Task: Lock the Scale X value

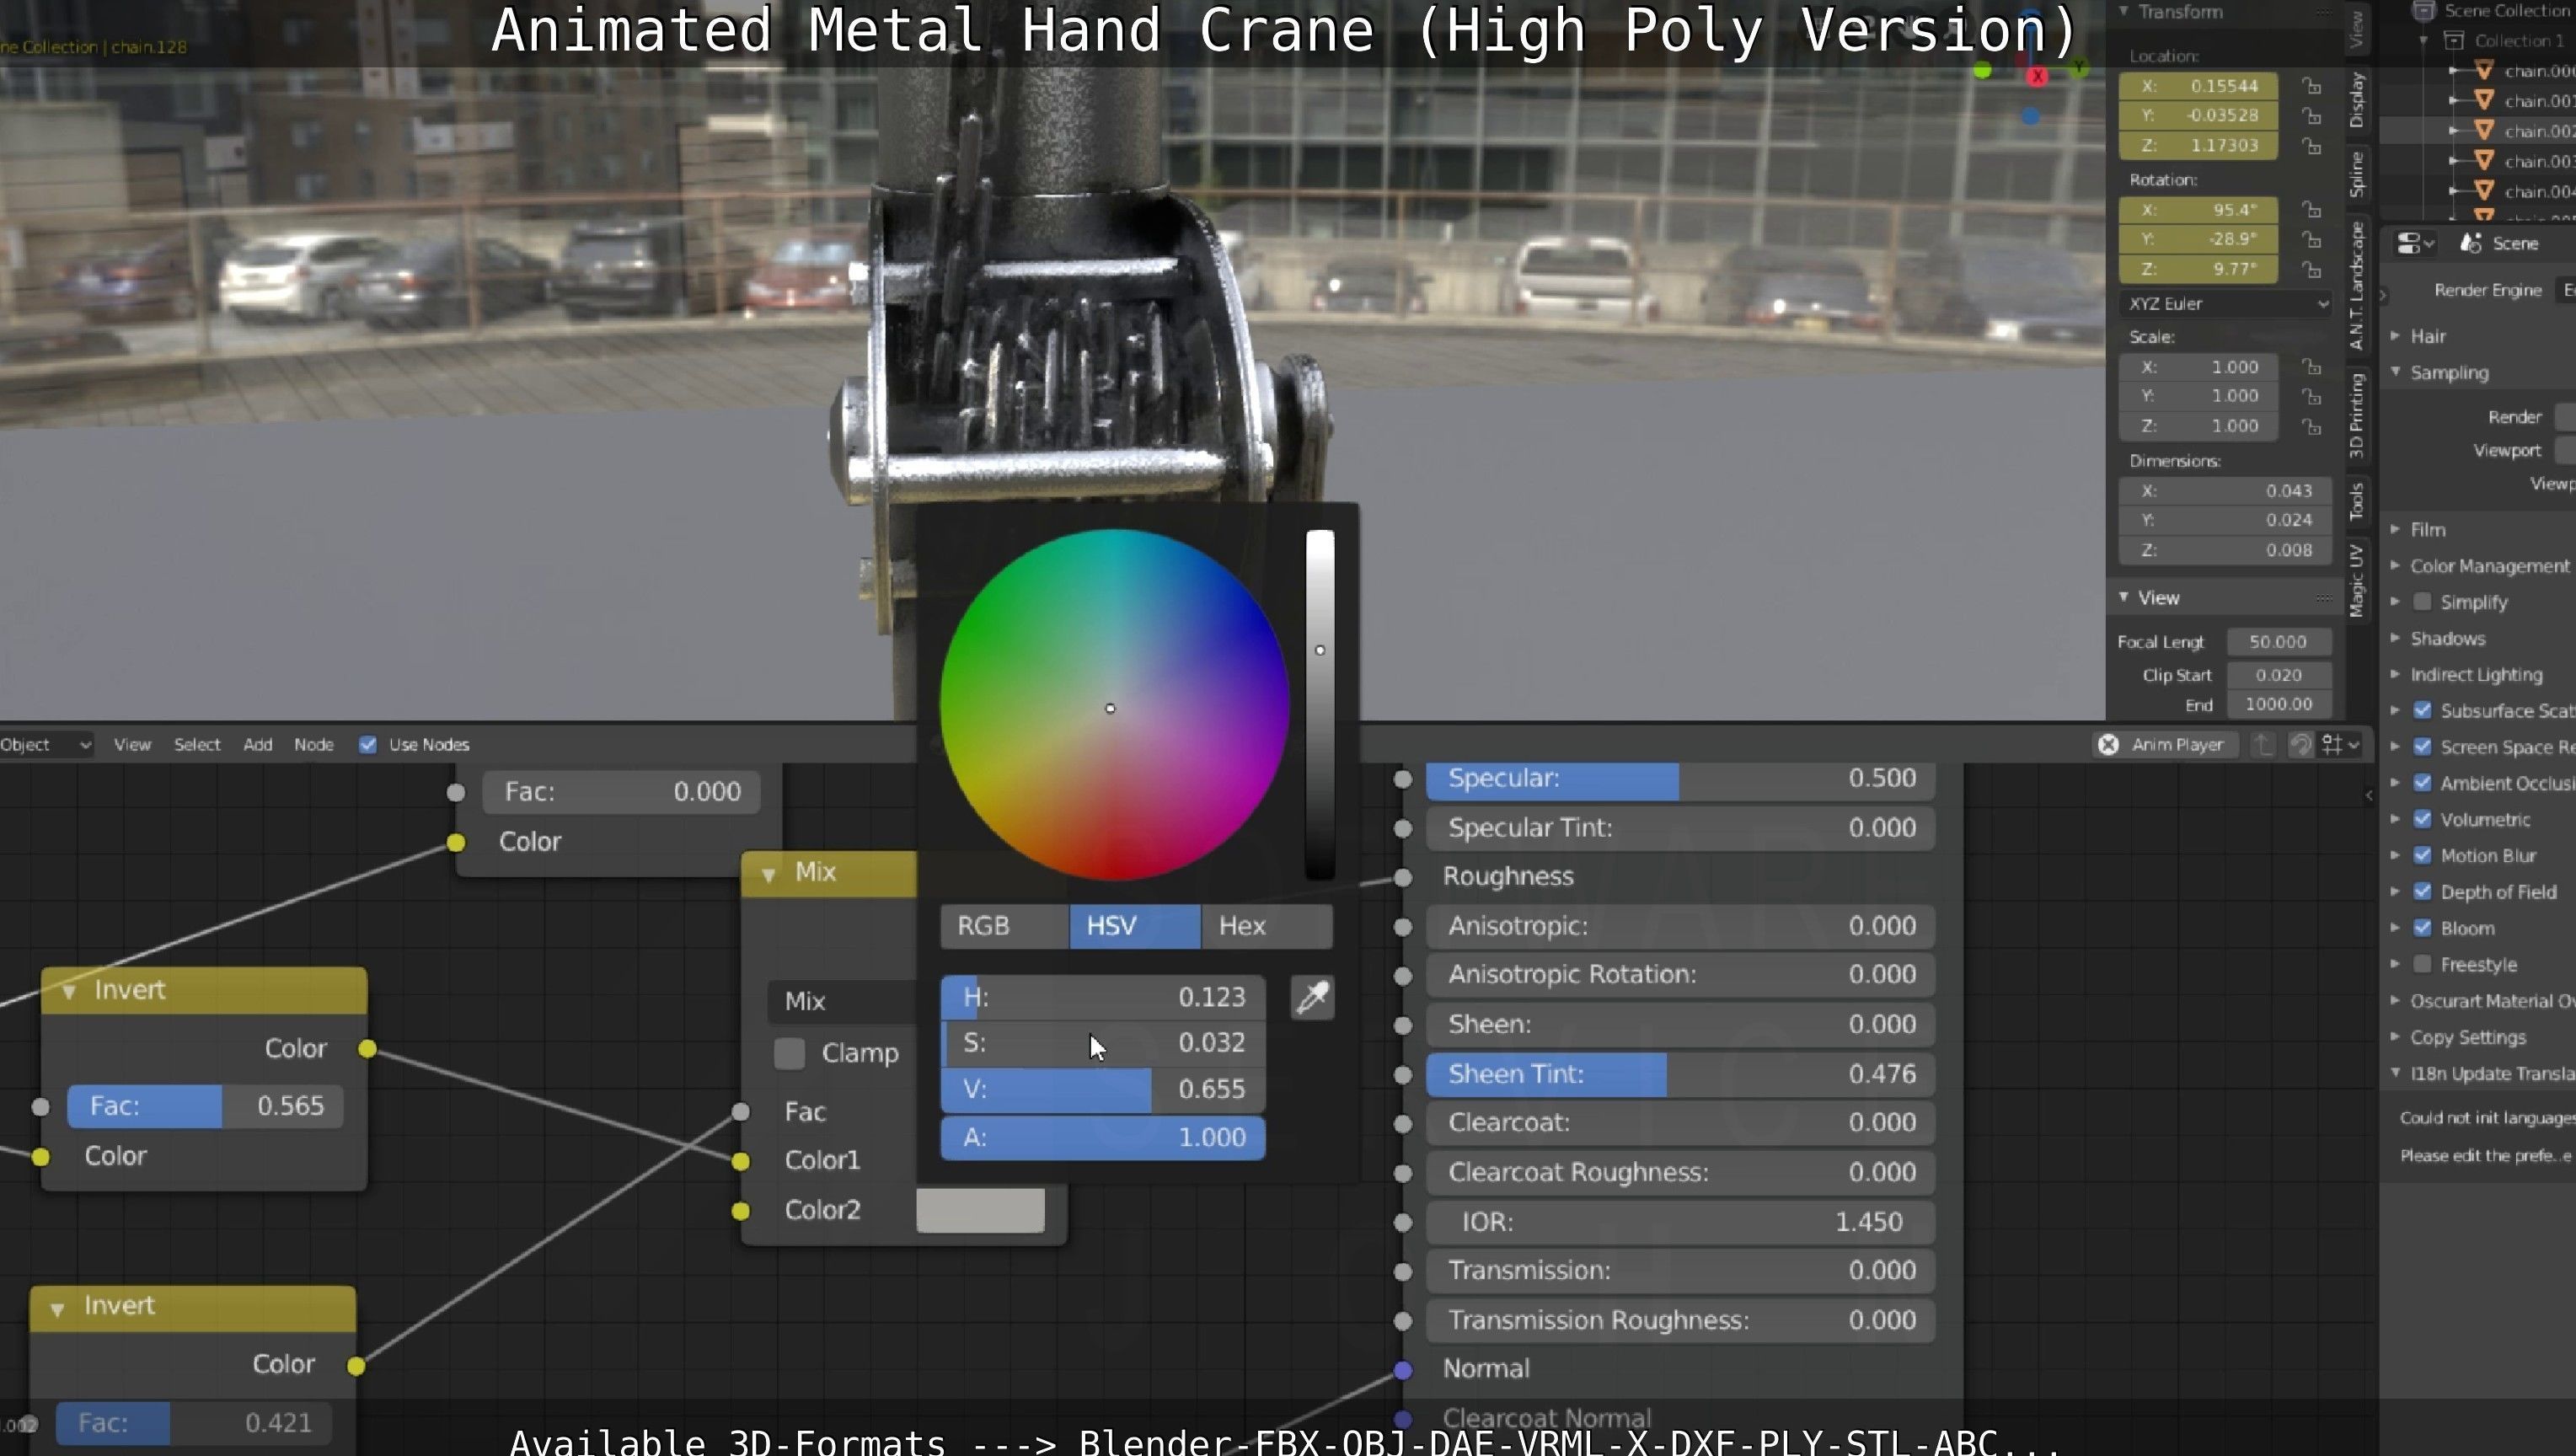Action: [2311, 367]
